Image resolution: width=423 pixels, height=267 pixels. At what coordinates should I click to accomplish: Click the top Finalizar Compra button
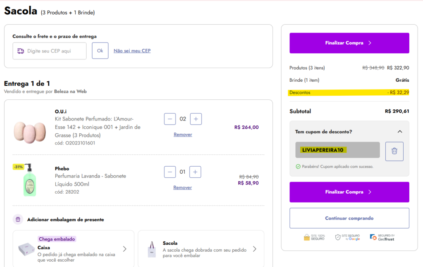[x=349, y=43]
